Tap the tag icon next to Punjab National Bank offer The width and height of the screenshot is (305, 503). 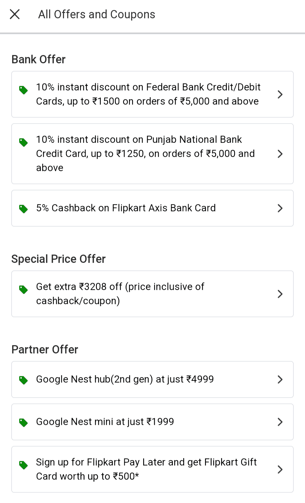(x=23, y=142)
